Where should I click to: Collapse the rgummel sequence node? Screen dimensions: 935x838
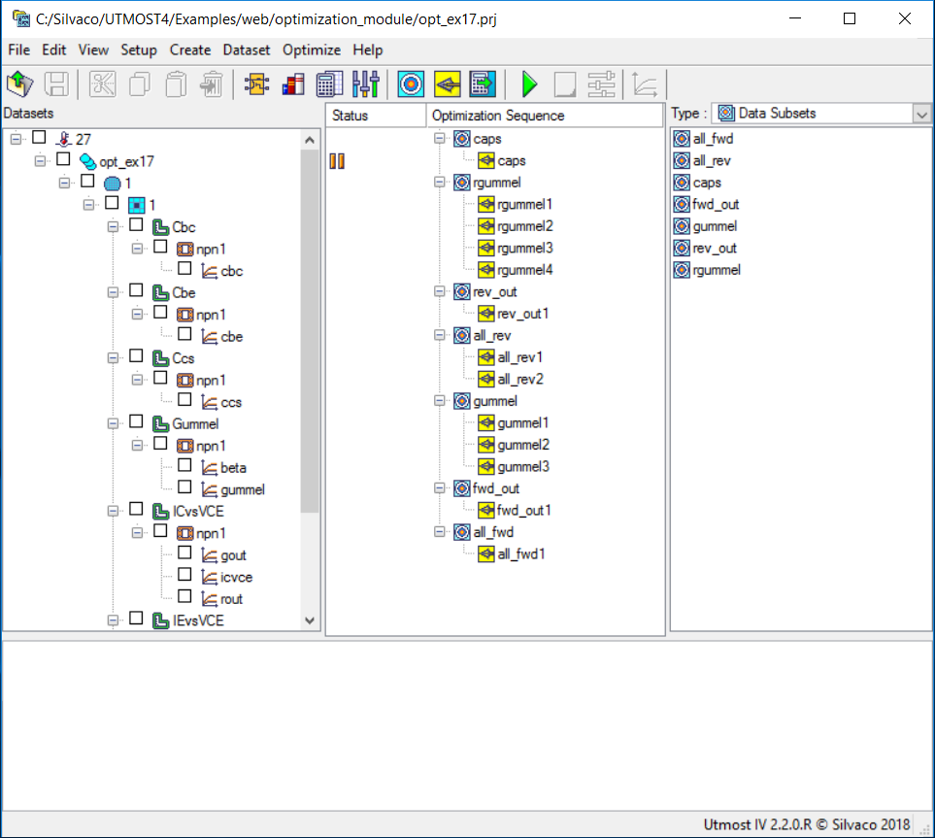click(x=440, y=182)
